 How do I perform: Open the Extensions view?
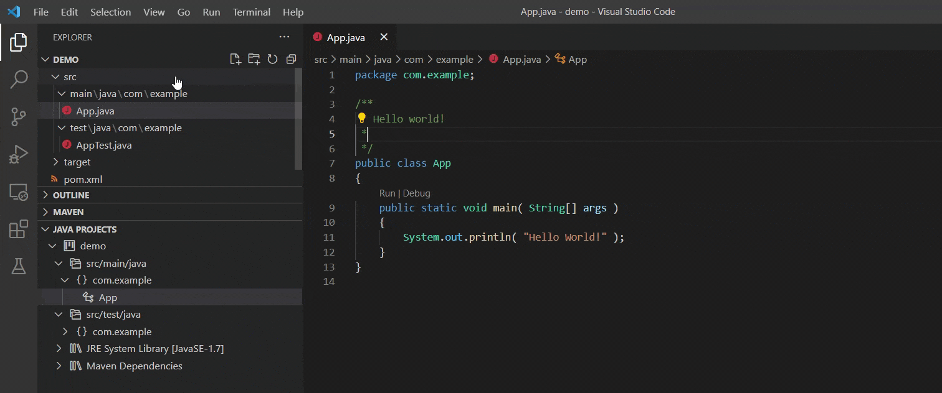click(x=19, y=229)
